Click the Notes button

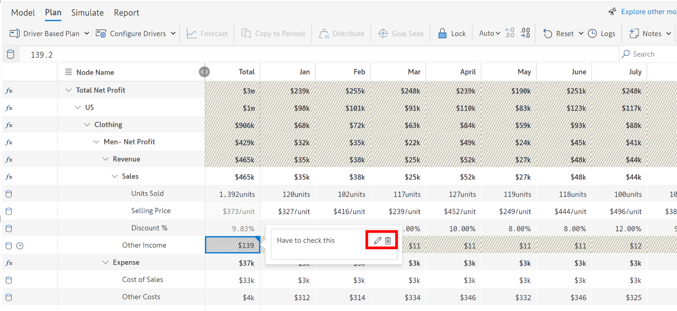point(646,34)
